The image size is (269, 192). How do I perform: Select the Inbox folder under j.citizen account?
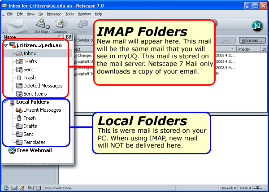point(30,53)
